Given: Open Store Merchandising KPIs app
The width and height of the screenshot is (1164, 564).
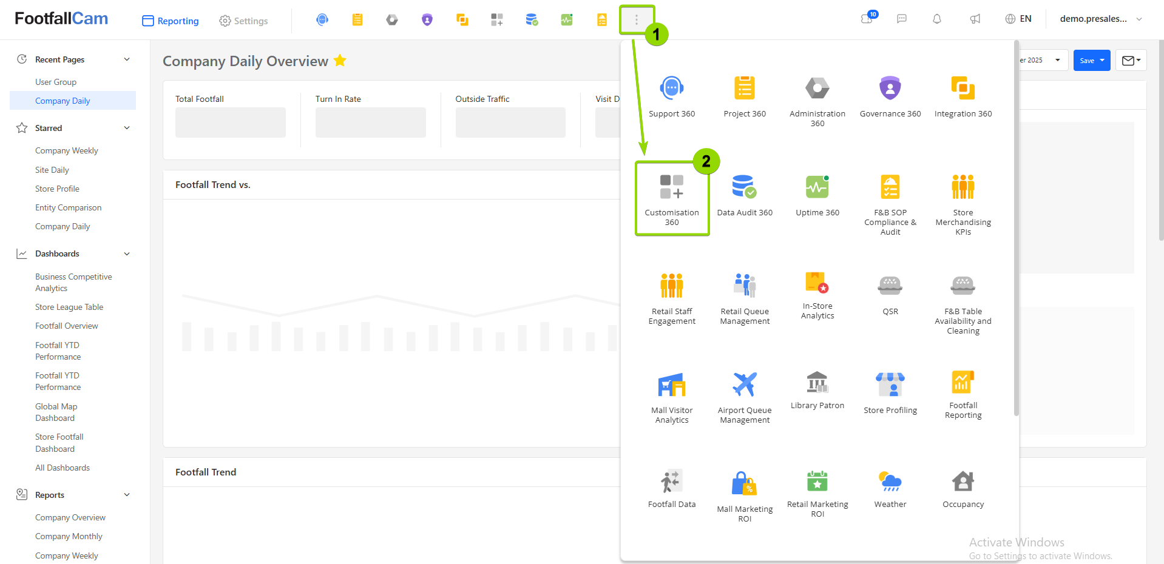Looking at the screenshot, I should (963, 204).
